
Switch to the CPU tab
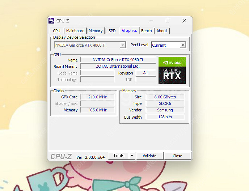pos(57,31)
